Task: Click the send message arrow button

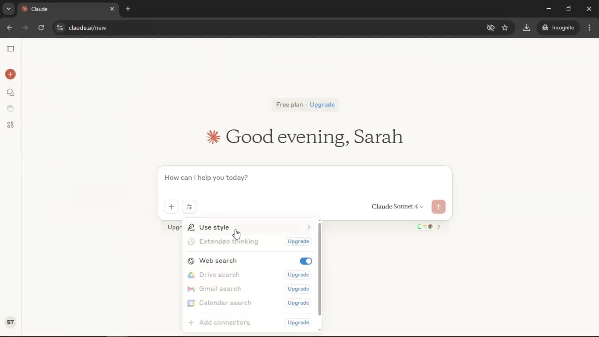Action: coord(438,207)
